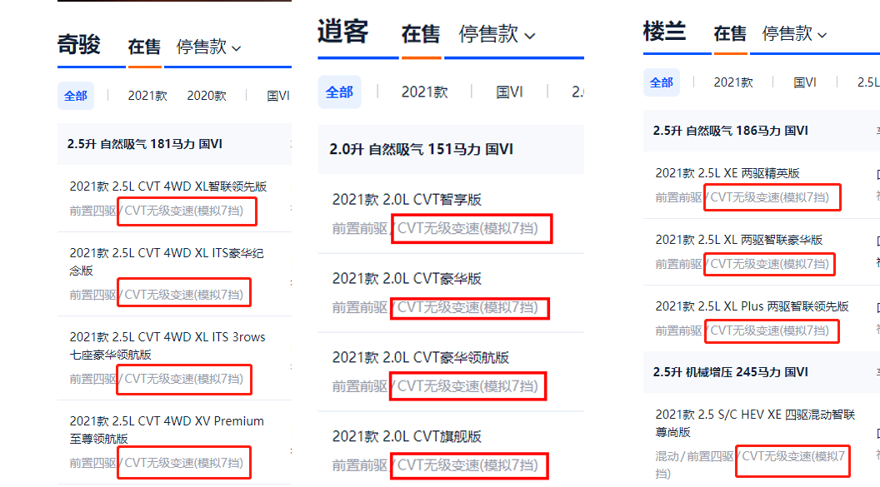880x487 pixels.
Task: Filter 楼兰 models by 国VI
Action: pos(805,82)
